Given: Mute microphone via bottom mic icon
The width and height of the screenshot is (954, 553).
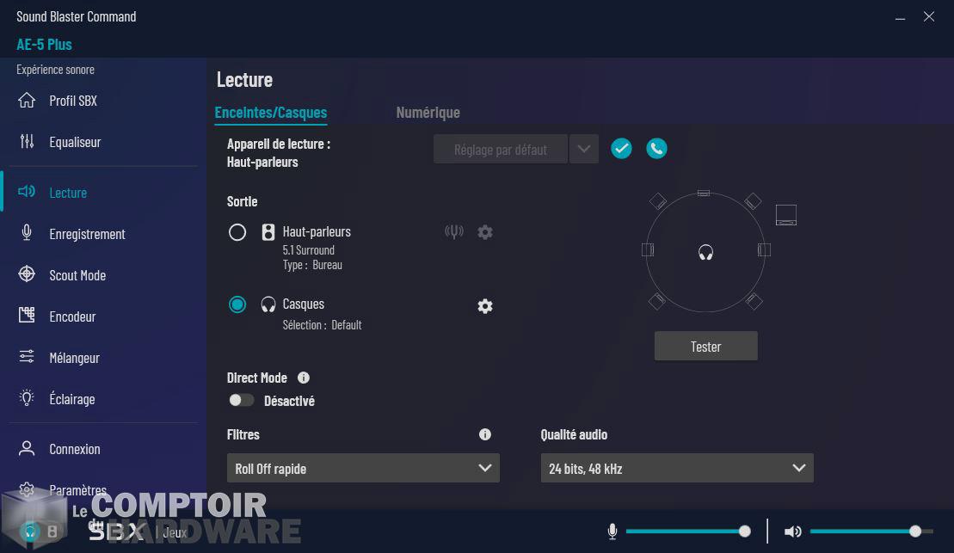Looking at the screenshot, I should pyautogui.click(x=612, y=531).
